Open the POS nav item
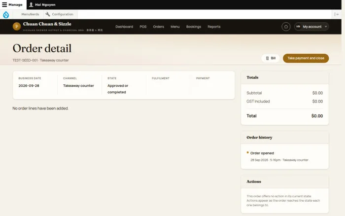The width and height of the screenshot is (345, 216). (x=143, y=27)
